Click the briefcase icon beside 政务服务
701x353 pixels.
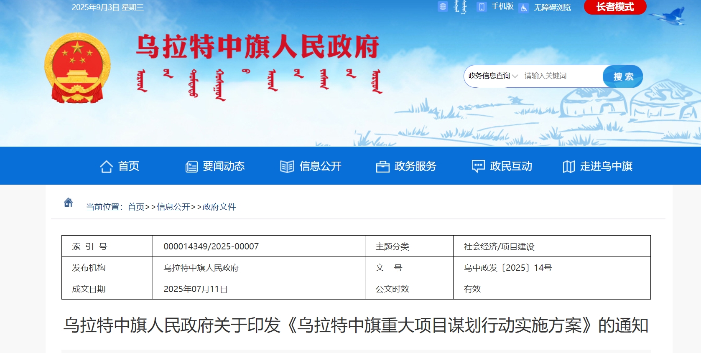click(x=382, y=167)
